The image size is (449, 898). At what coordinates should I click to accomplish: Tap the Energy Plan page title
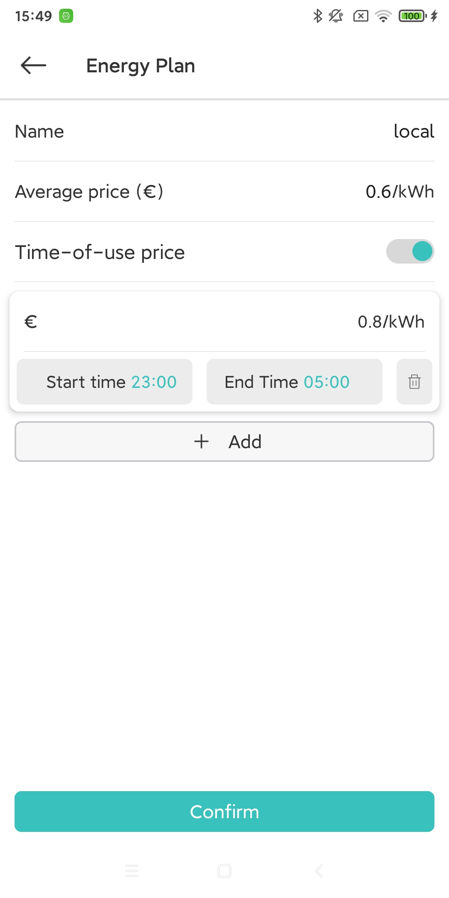point(141,66)
